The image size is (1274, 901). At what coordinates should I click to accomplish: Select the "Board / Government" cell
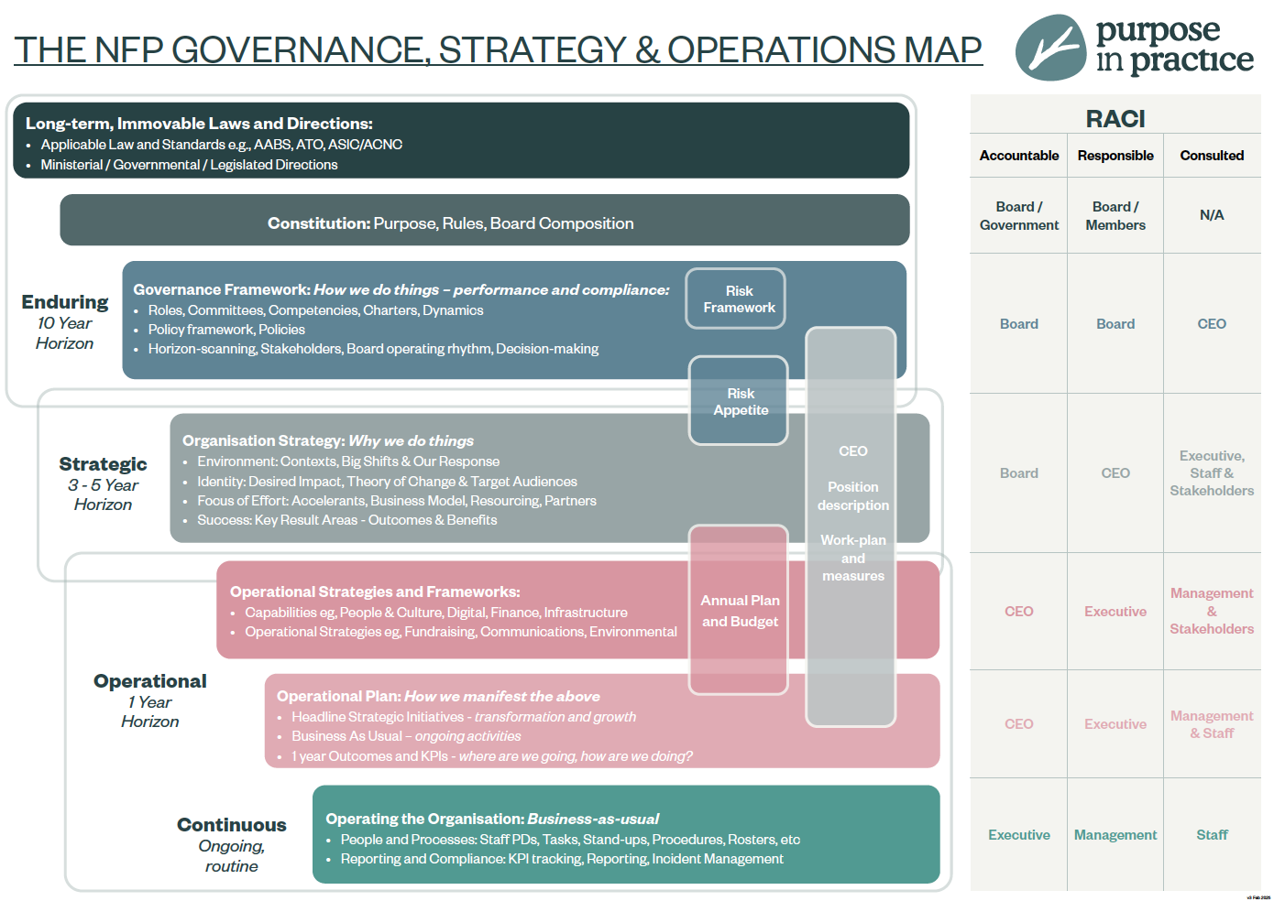(1019, 216)
